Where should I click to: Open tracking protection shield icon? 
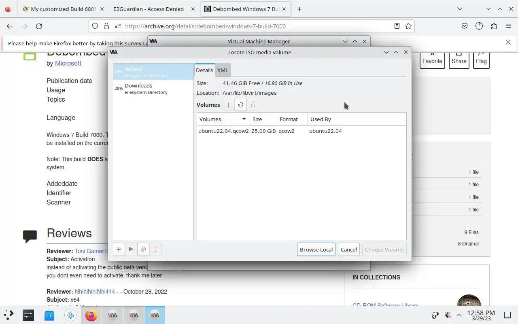[x=95, y=26]
